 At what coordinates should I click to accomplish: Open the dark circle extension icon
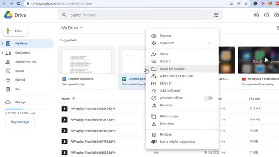[255, 3]
